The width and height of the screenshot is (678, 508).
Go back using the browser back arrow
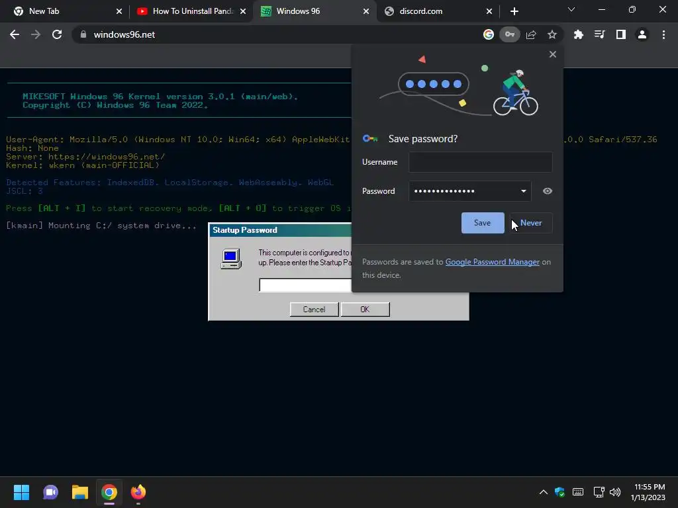(x=15, y=34)
